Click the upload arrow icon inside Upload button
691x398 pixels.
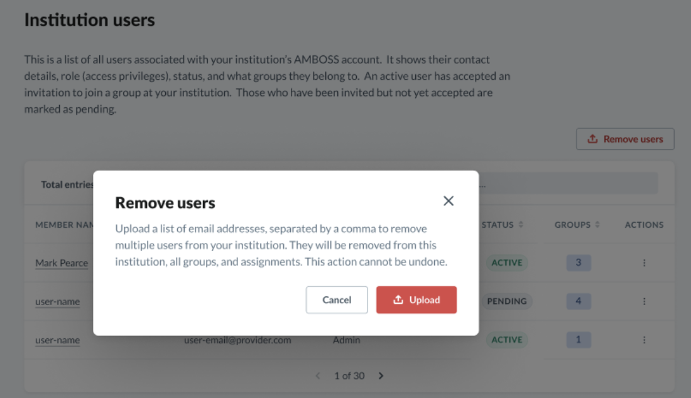point(398,299)
